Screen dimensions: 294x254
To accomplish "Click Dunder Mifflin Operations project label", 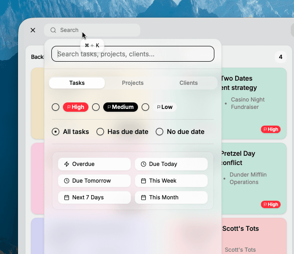I will pos(248,178).
